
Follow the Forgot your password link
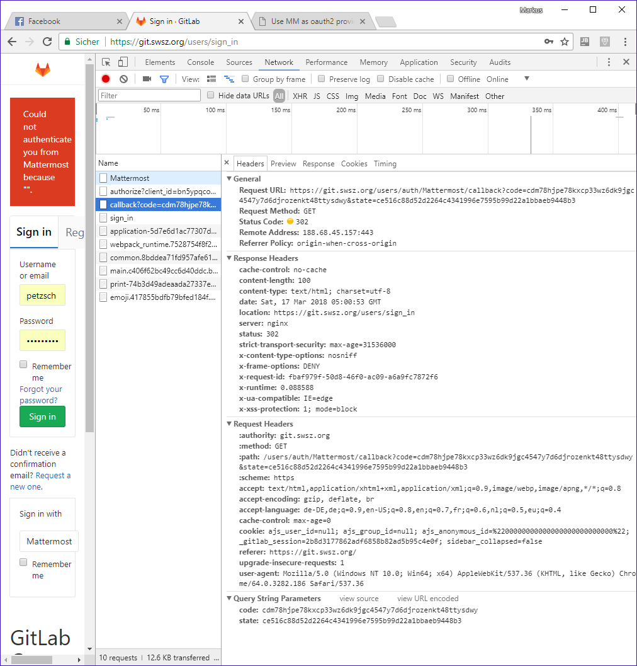point(41,394)
